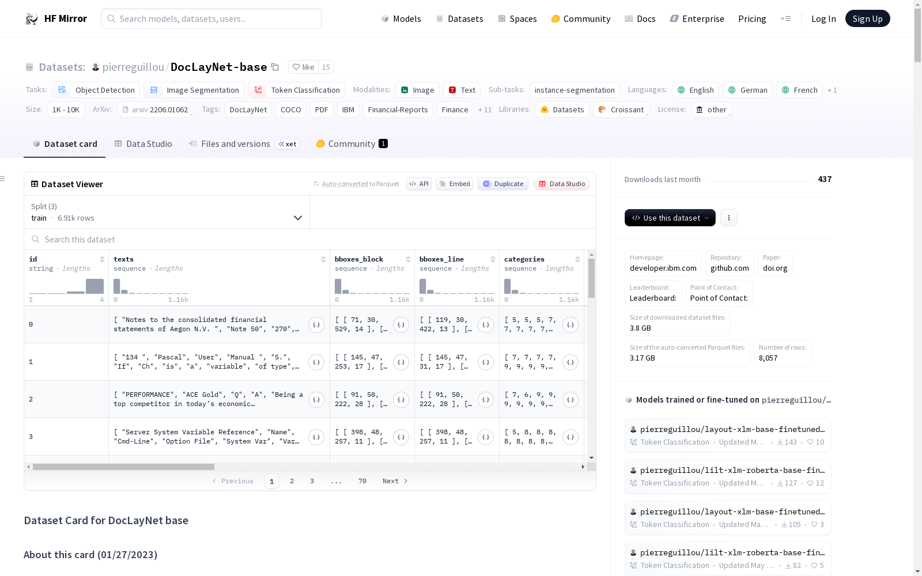Image resolution: width=922 pixels, height=576 pixels.
Task: Sort by the texts column
Action: pos(323,259)
